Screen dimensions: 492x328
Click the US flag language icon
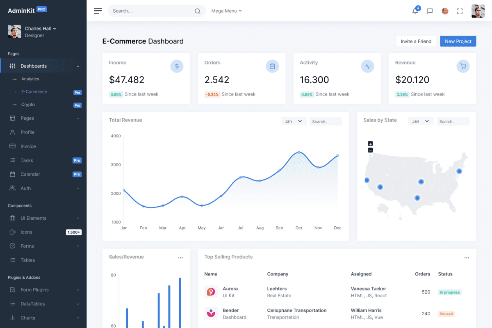tap(444, 11)
